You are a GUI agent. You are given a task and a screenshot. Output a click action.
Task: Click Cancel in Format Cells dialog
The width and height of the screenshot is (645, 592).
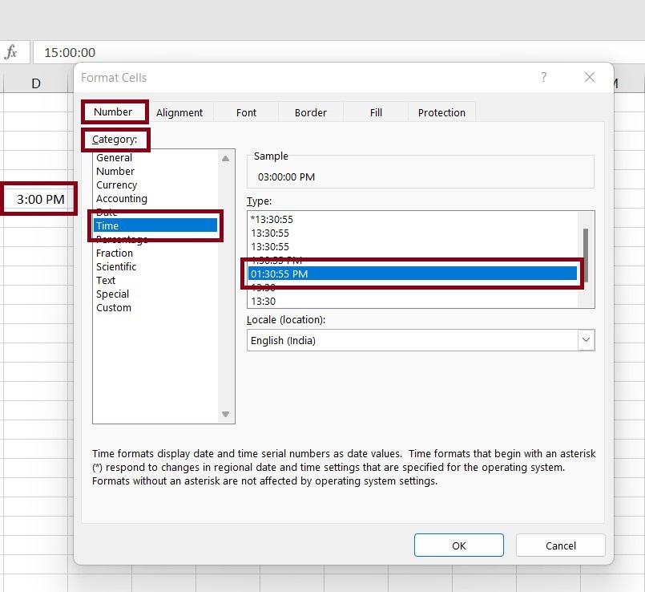click(x=560, y=545)
